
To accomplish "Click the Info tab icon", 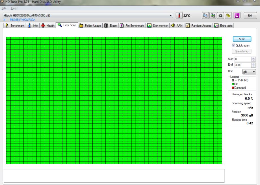I will [x=29, y=25].
